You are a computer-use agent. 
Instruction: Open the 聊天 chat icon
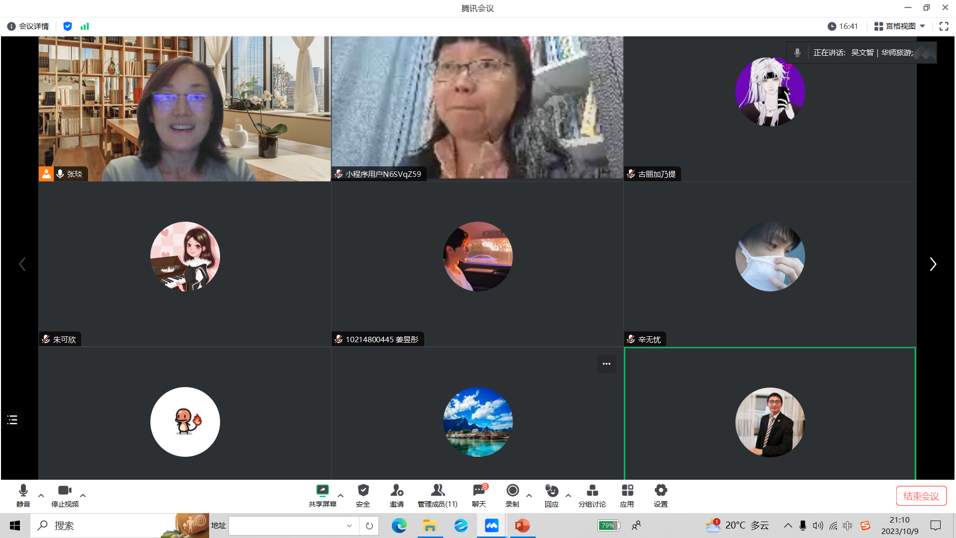(x=479, y=491)
